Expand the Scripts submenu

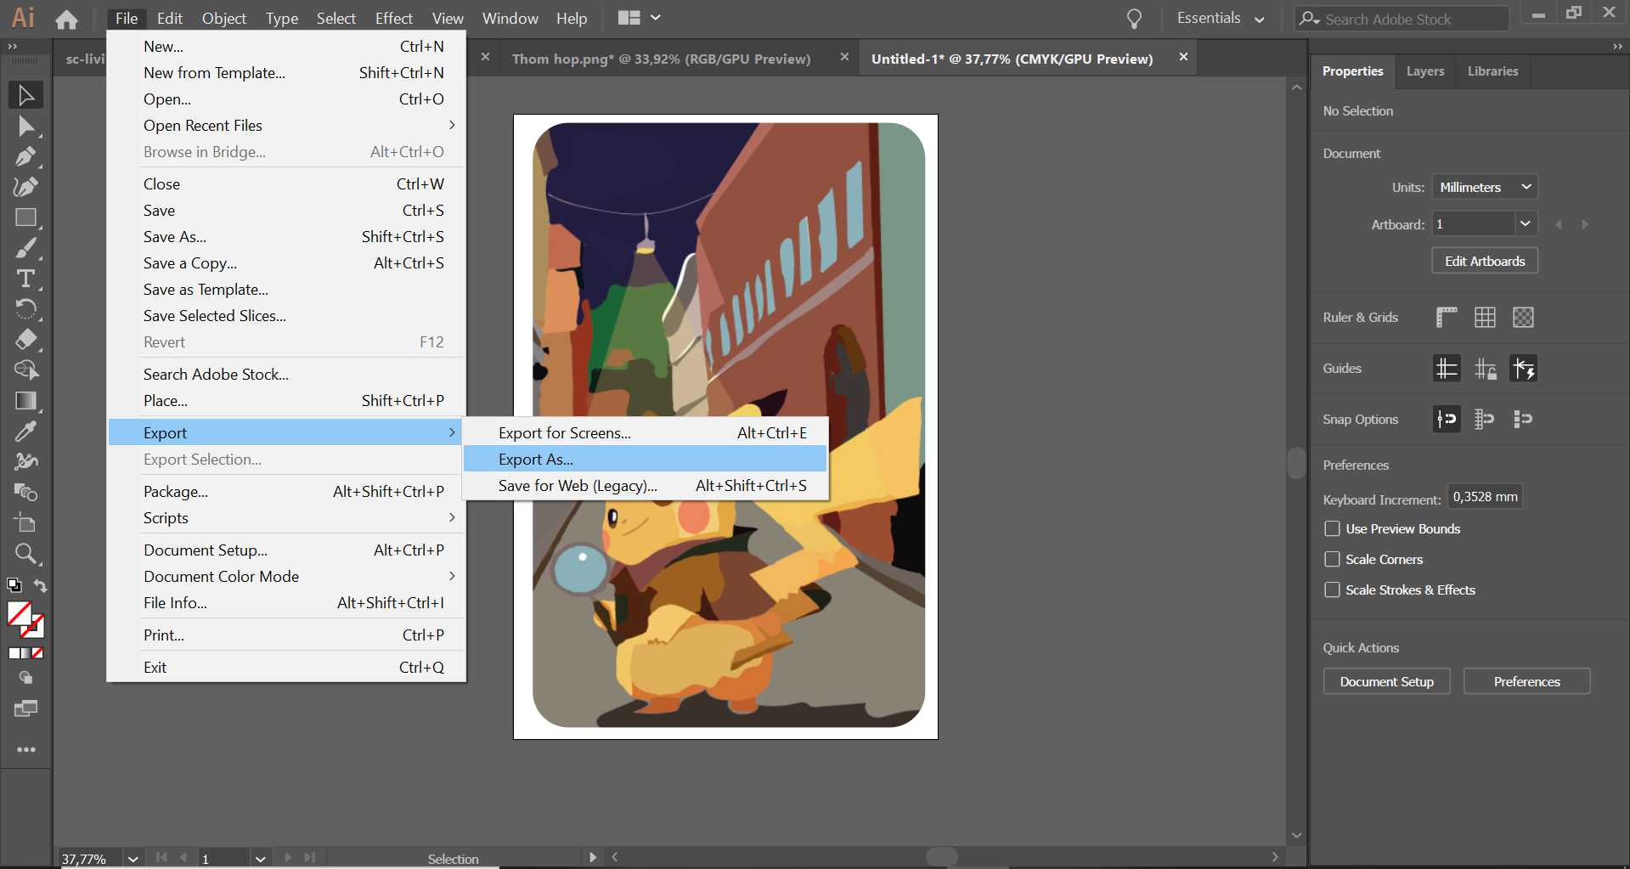click(287, 518)
